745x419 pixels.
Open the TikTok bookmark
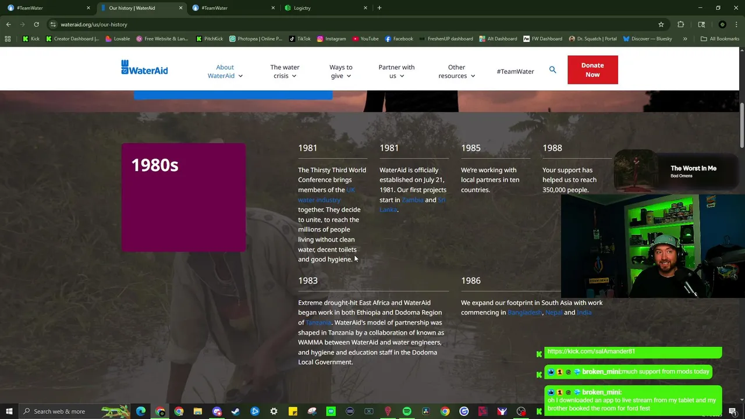tap(300, 39)
